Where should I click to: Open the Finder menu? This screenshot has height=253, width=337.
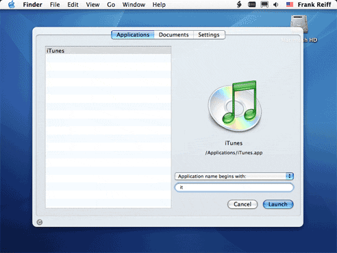pyautogui.click(x=32, y=5)
